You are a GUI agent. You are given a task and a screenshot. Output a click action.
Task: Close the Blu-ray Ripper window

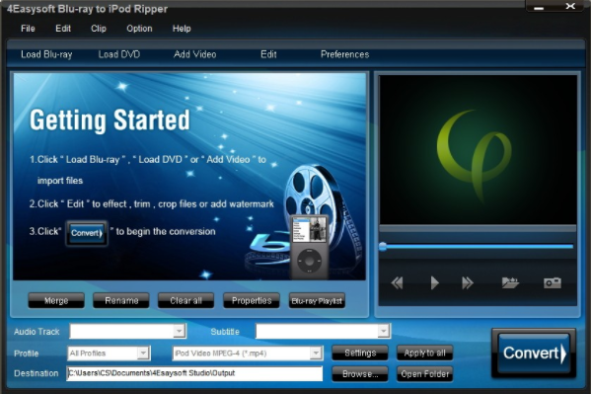point(570,6)
